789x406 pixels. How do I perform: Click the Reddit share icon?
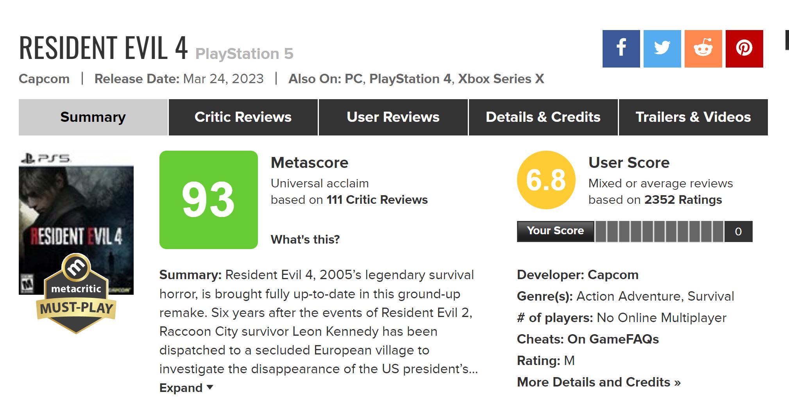click(x=703, y=49)
